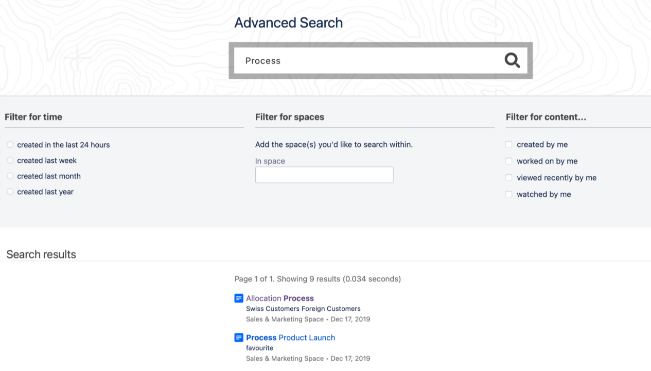
Task: Open the Allocation Process result
Action: pos(280,298)
